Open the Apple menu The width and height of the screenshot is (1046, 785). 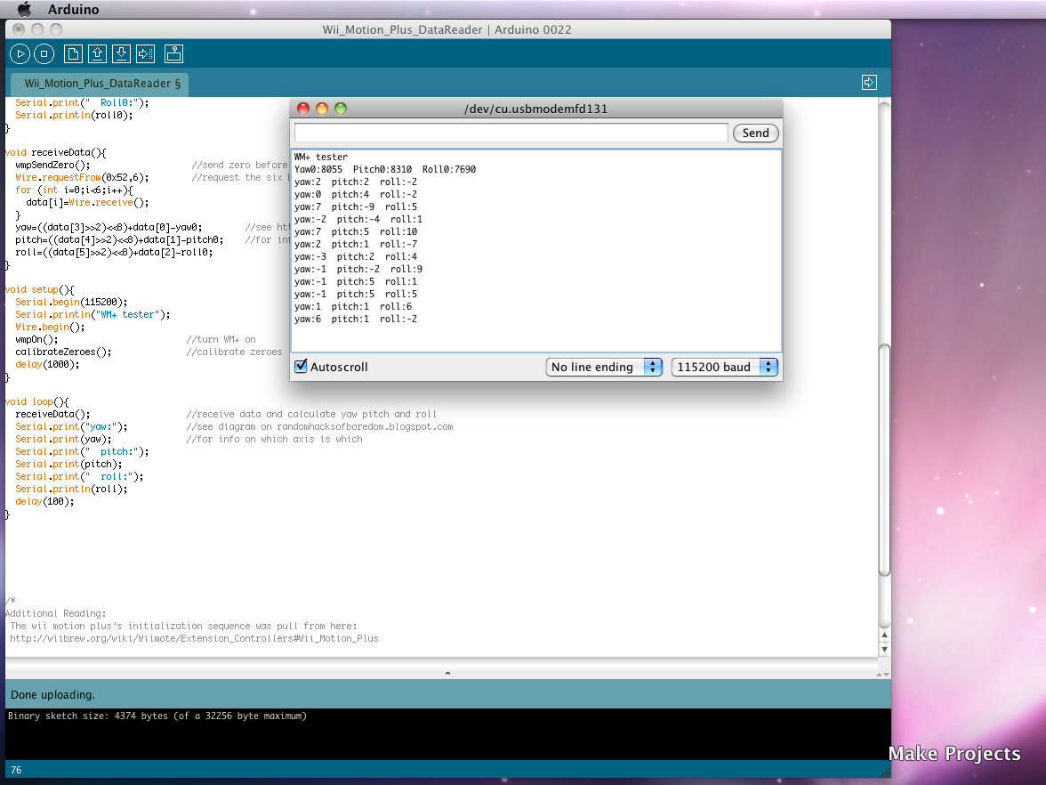(x=24, y=9)
